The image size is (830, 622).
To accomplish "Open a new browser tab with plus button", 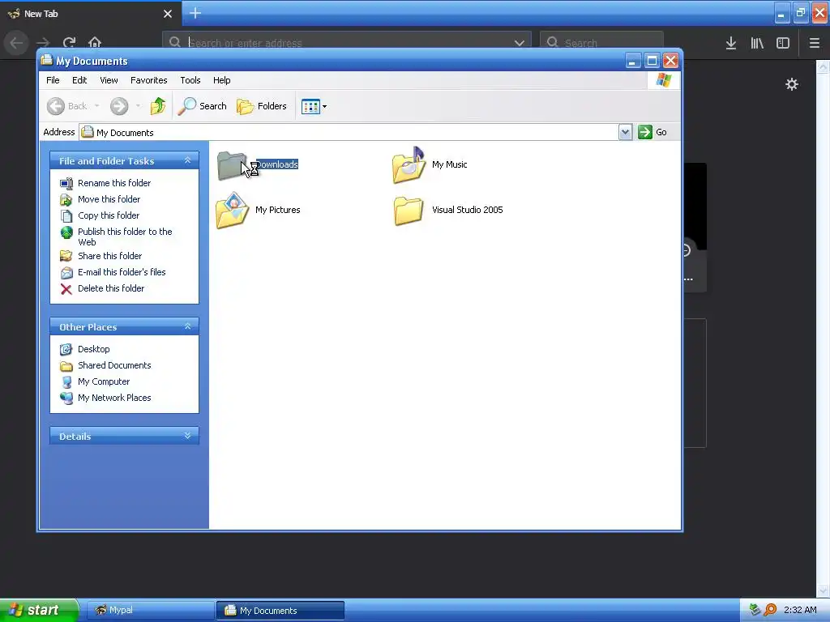I will pyautogui.click(x=195, y=13).
